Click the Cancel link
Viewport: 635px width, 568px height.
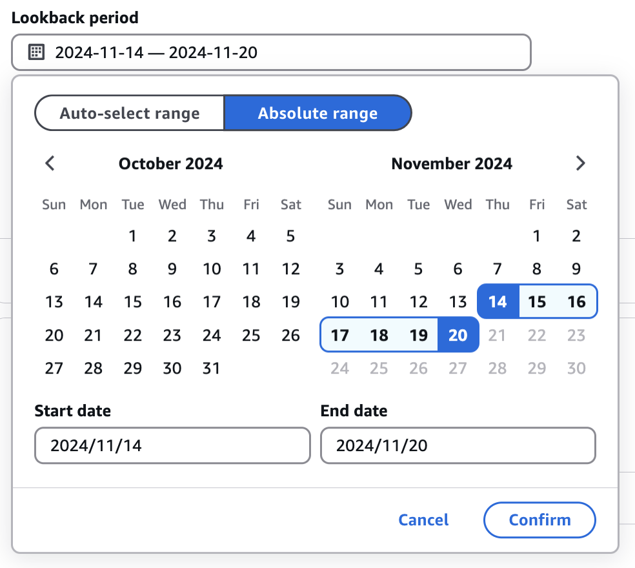[x=423, y=520]
